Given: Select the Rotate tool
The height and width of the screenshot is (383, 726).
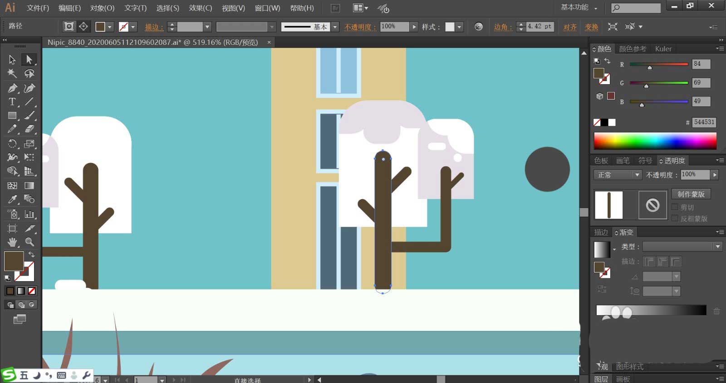Looking at the screenshot, I should [x=12, y=144].
